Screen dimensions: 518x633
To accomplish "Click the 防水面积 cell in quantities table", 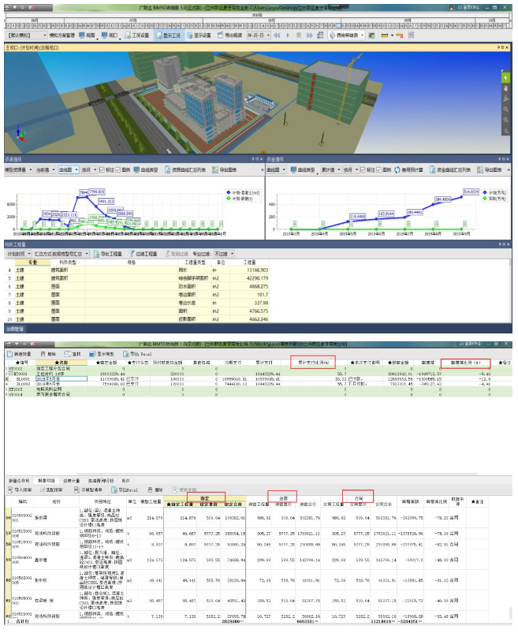I will 194,287.
